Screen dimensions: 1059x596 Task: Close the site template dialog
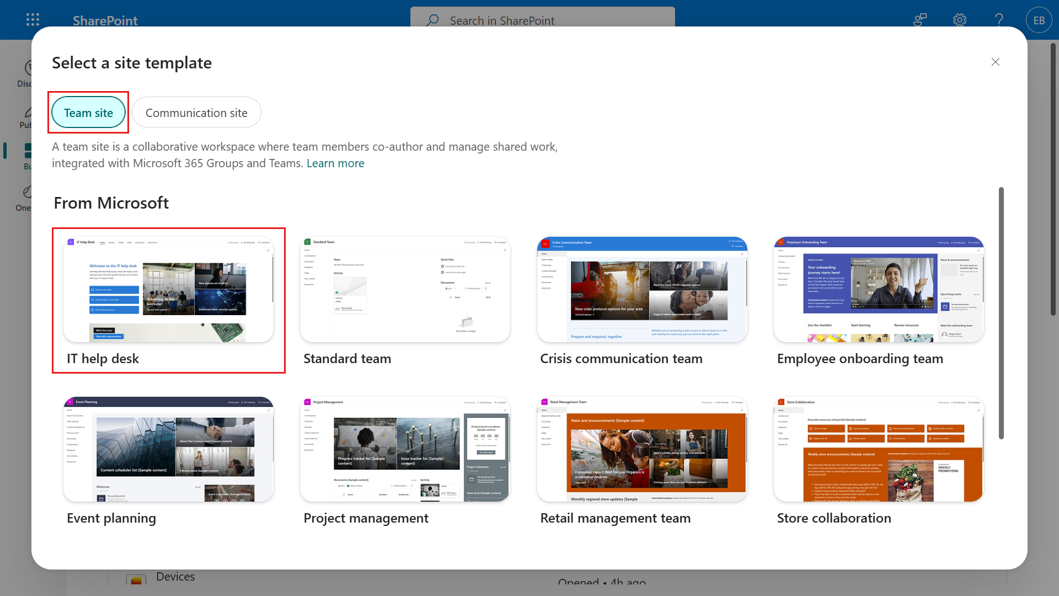[x=996, y=62]
